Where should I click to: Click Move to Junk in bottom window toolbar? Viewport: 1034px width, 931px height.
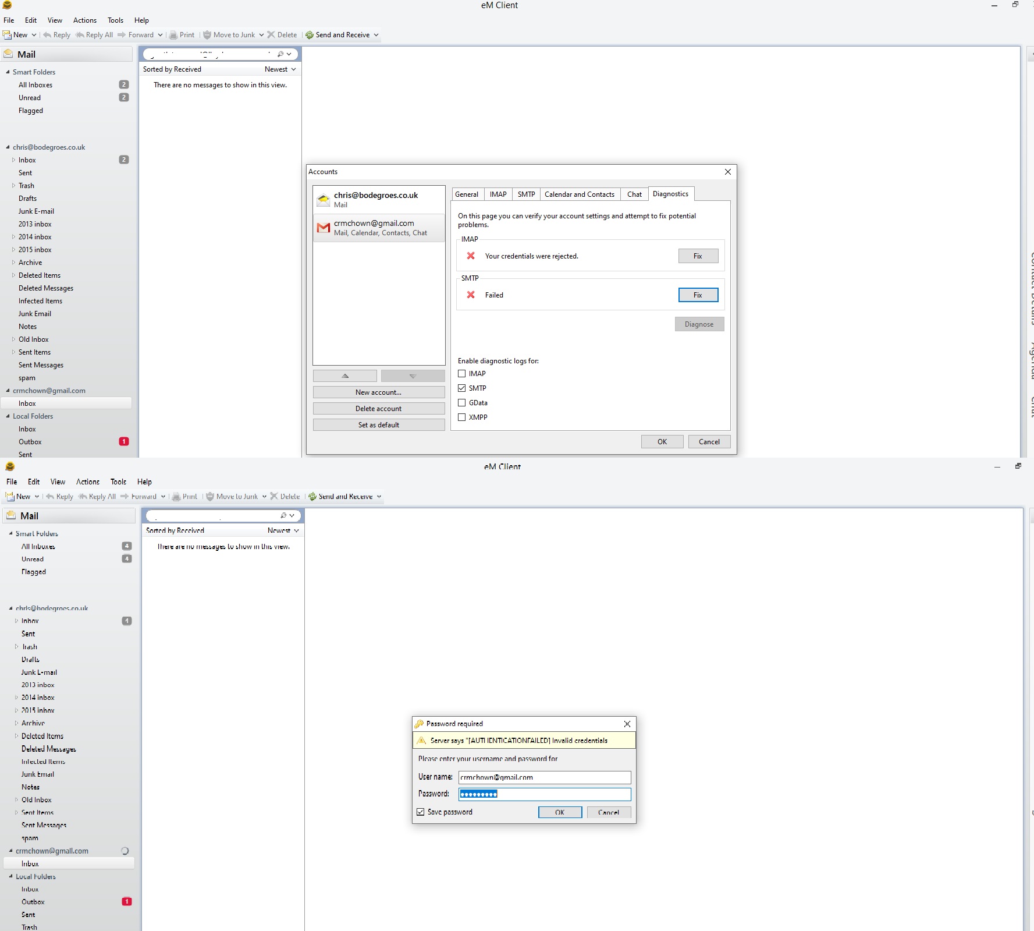click(232, 497)
